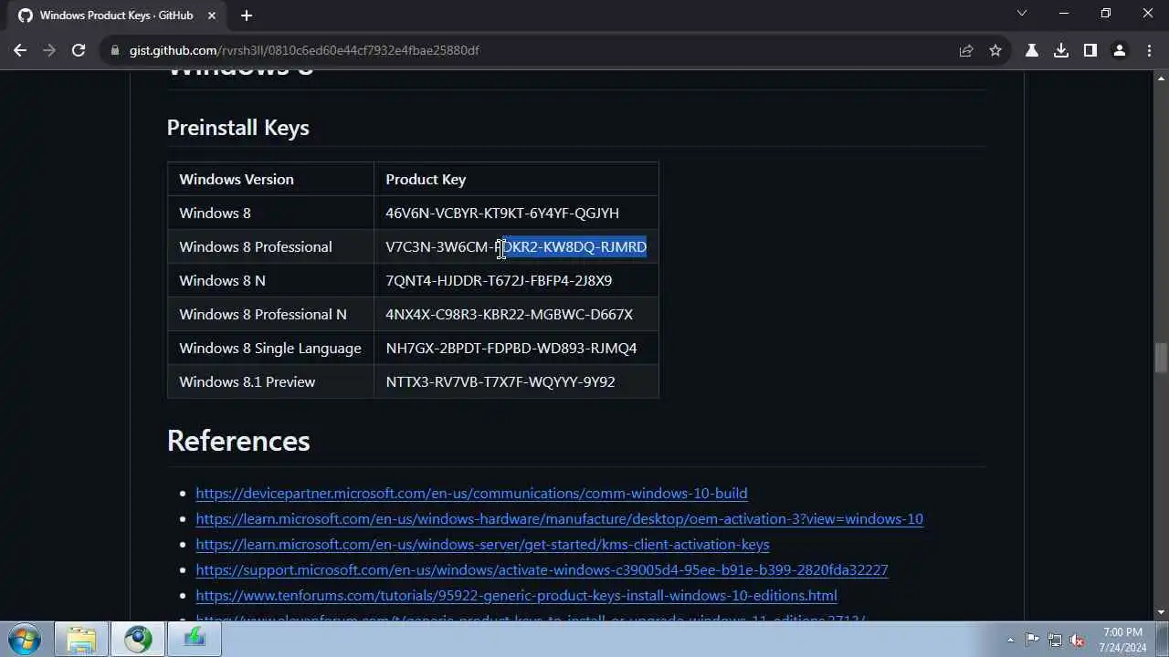Open the tenforums generic product keys link
Screen dimensions: 1169x657
coord(516,595)
